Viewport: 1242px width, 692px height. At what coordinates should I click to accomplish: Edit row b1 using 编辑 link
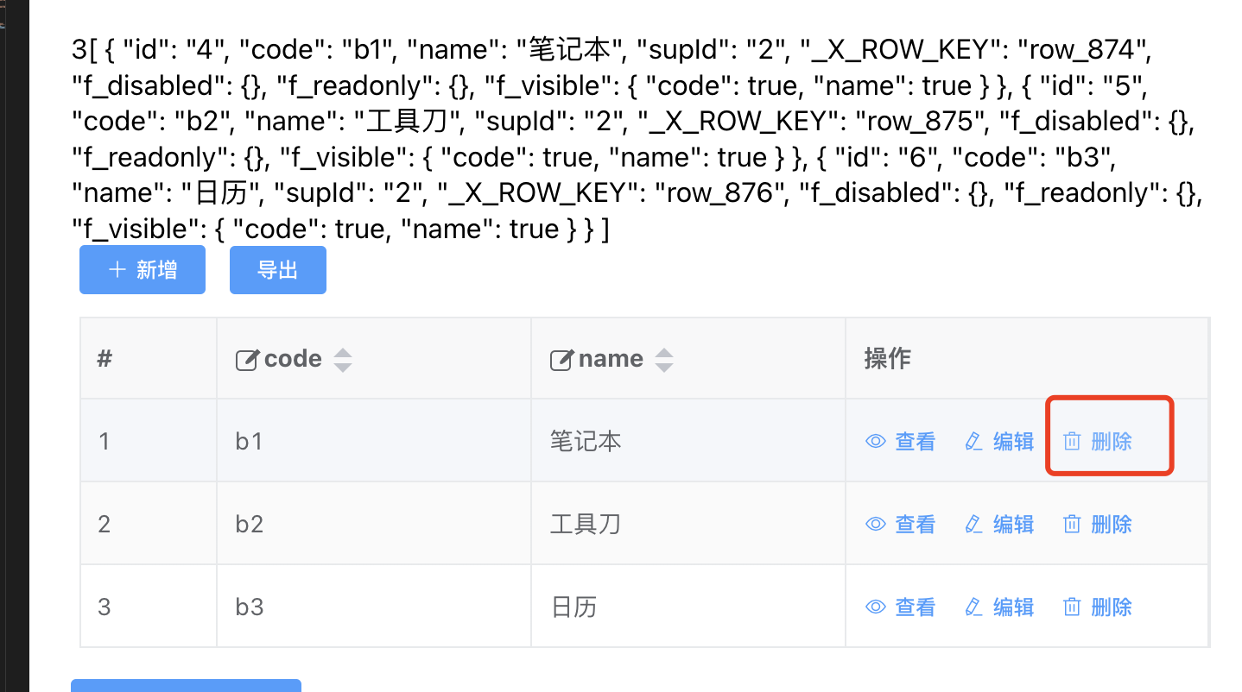click(x=999, y=442)
